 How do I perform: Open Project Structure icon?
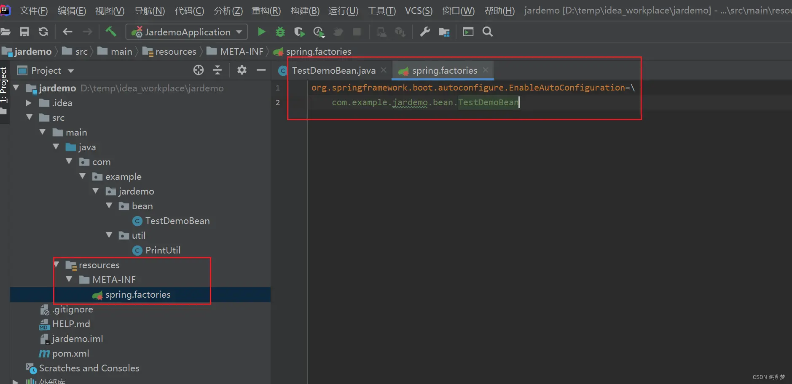[x=444, y=32]
